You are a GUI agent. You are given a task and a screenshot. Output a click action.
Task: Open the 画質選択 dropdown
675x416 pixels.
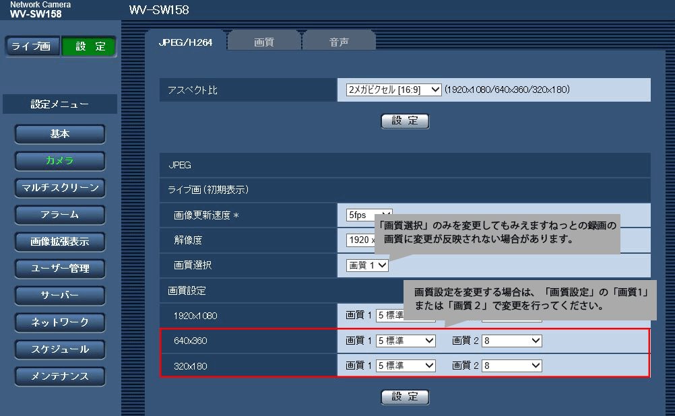(x=367, y=265)
